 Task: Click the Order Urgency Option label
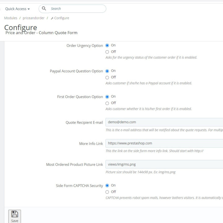pos(85,46)
